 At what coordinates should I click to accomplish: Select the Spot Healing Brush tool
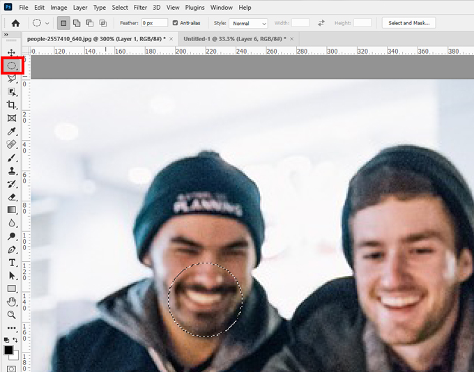point(12,144)
